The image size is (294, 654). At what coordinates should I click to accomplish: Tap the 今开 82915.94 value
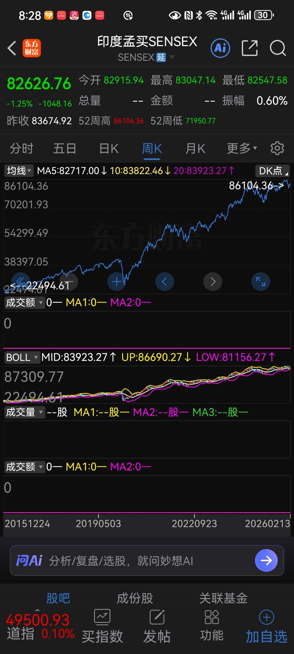click(124, 80)
